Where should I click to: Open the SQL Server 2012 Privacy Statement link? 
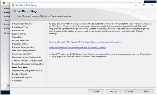click(86, 42)
